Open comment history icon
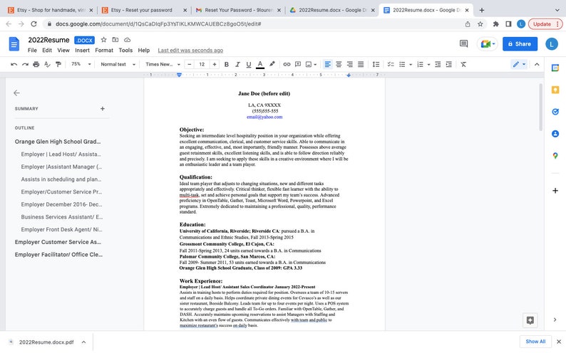The height and width of the screenshot is (353, 566). [x=463, y=44]
